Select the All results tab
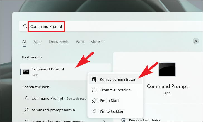 click(25, 42)
